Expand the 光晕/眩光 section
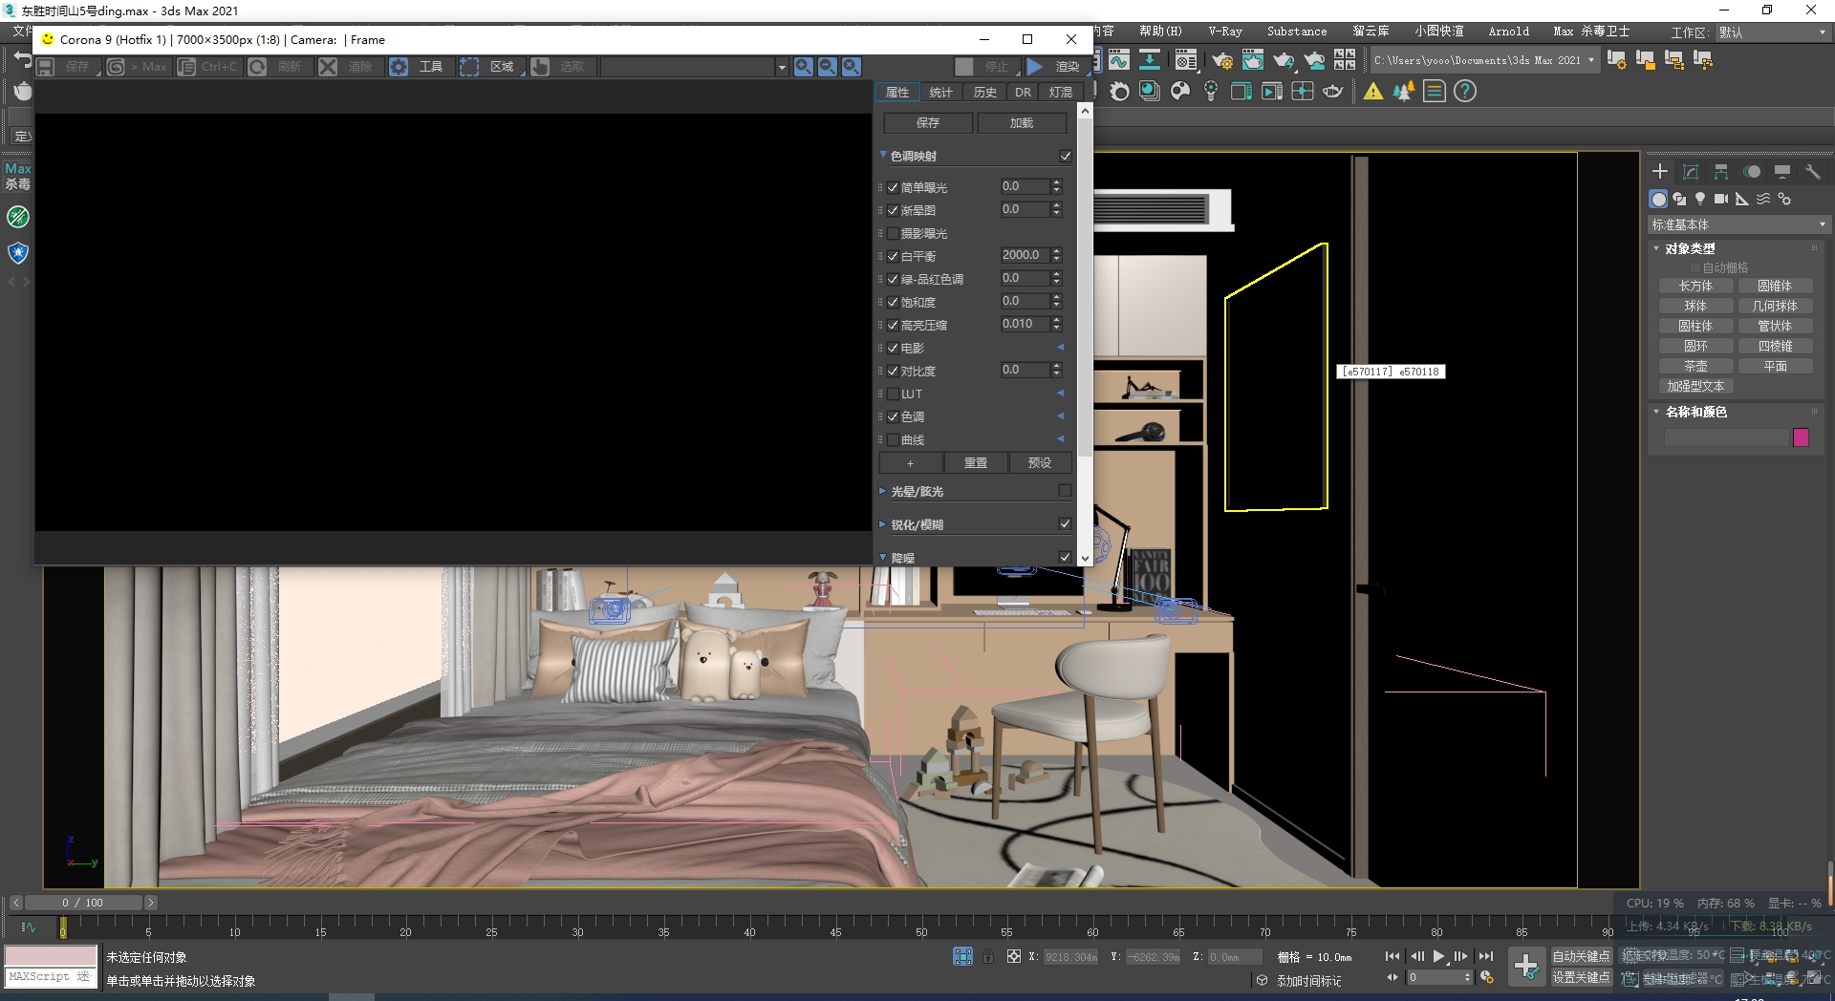Screen dimensions: 1835x1001 883,491
